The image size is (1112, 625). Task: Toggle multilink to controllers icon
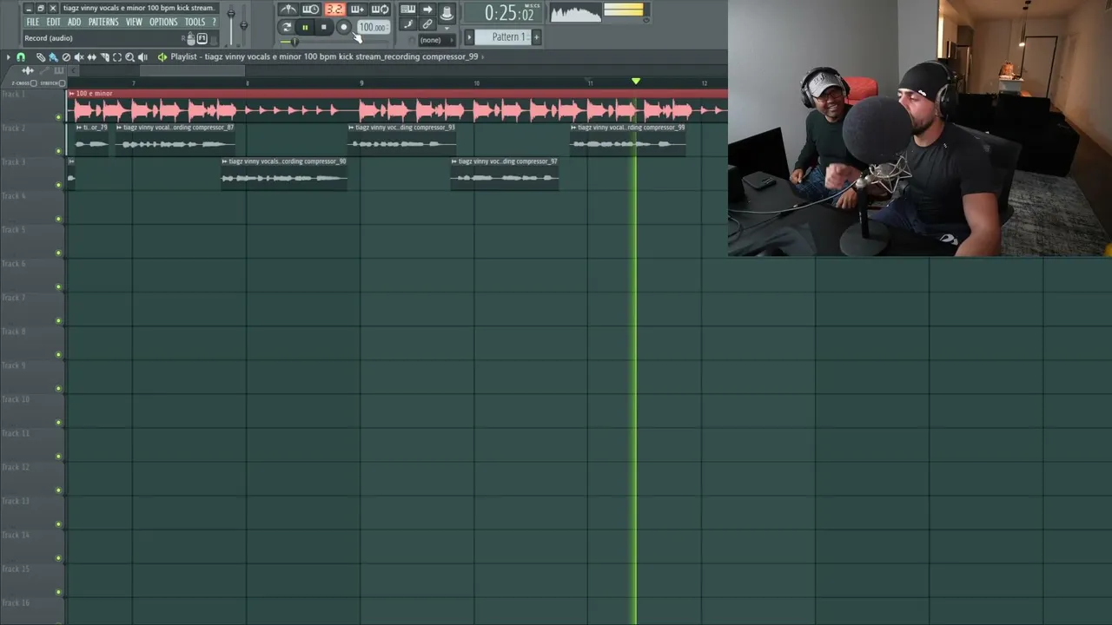pyautogui.click(x=447, y=12)
